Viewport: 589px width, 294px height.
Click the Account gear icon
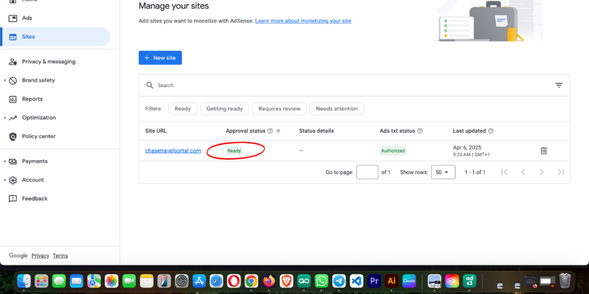tap(13, 180)
